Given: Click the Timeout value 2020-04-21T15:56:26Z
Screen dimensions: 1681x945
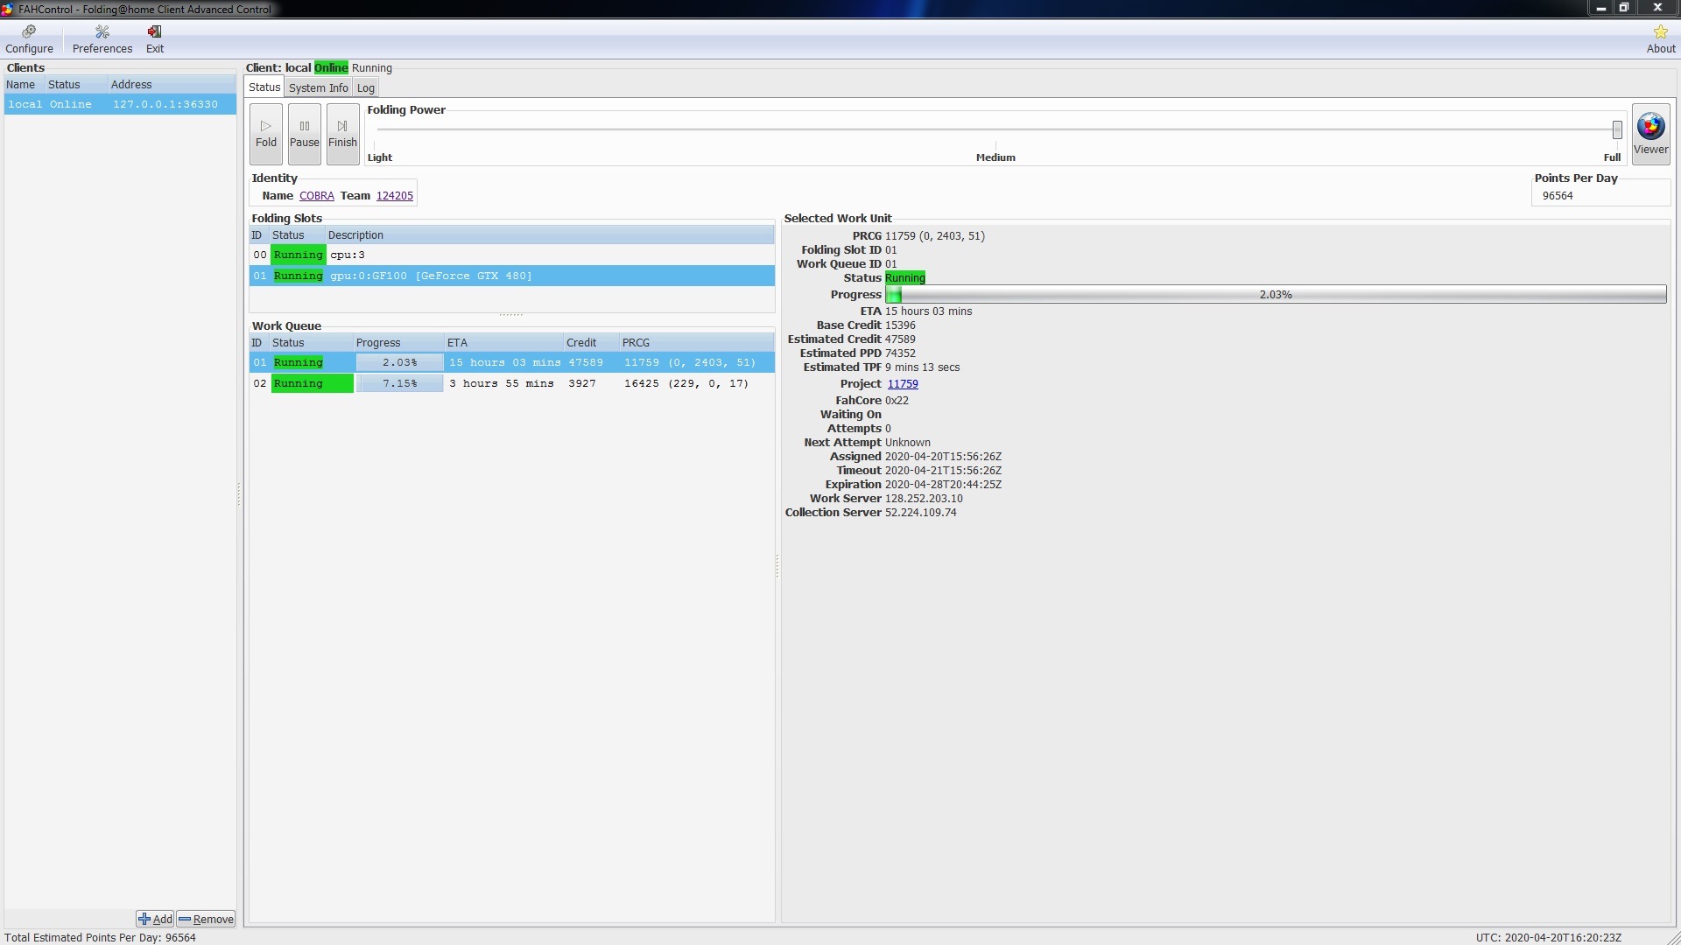Looking at the screenshot, I should click(x=943, y=471).
